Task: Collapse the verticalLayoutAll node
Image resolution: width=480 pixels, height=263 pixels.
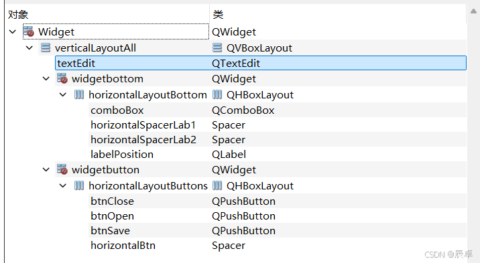Action: [29, 48]
